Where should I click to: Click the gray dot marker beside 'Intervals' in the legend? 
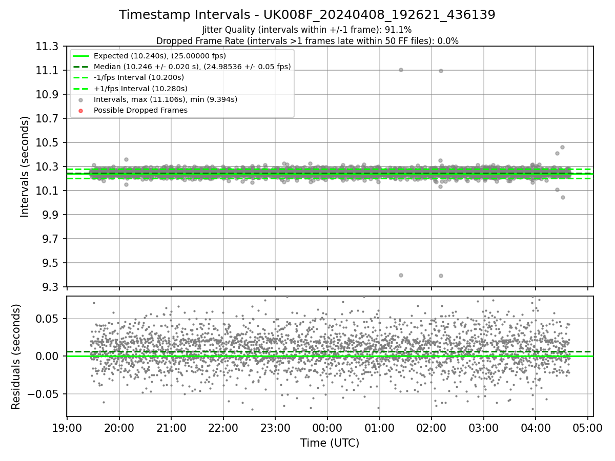(x=81, y=99)
